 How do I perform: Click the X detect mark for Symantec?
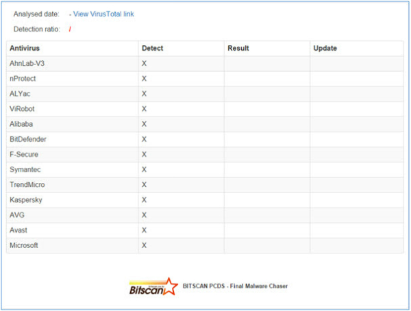click(x=144, y=170)
